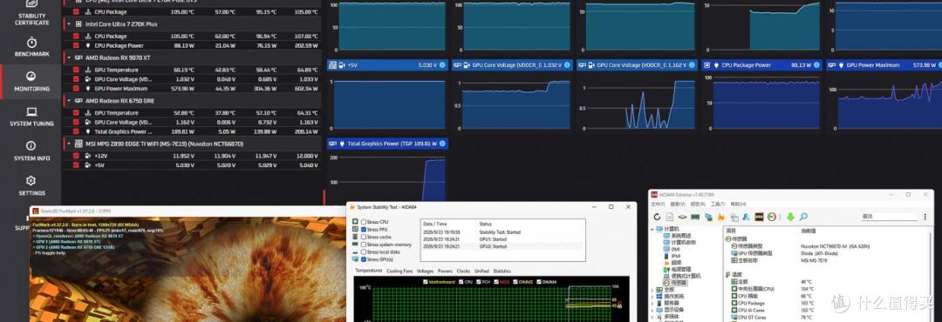Click AIDA64 Extreme search input field
The image size is (942, 322).
pos(889,217)
